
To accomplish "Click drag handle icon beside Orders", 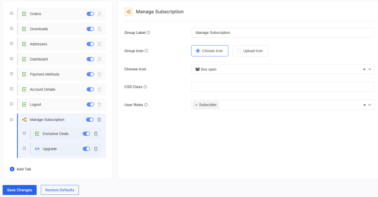I will pos(12,14).
